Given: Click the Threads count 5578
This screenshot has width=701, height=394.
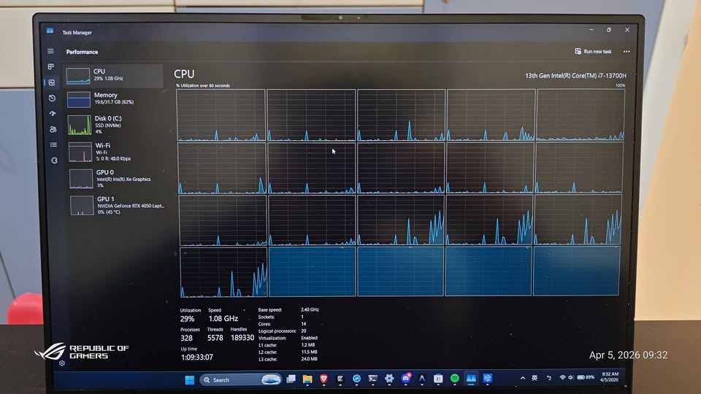Looking at the screenshot, I should coord(215,338).
